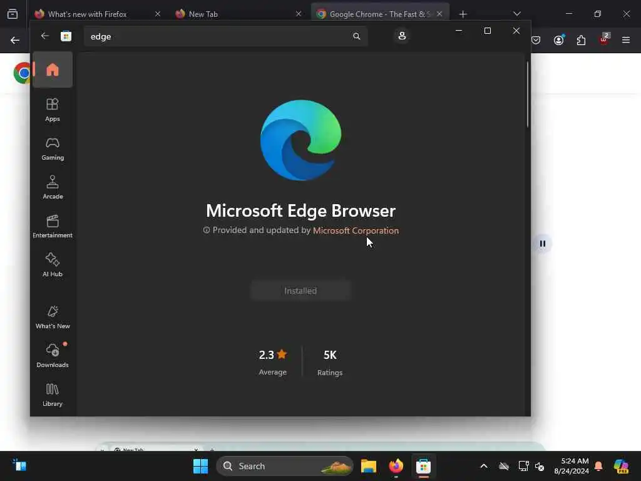Open the Firefox hamburger menu
This screenshot has height=481, width=641.
click(x=626, y=40)
